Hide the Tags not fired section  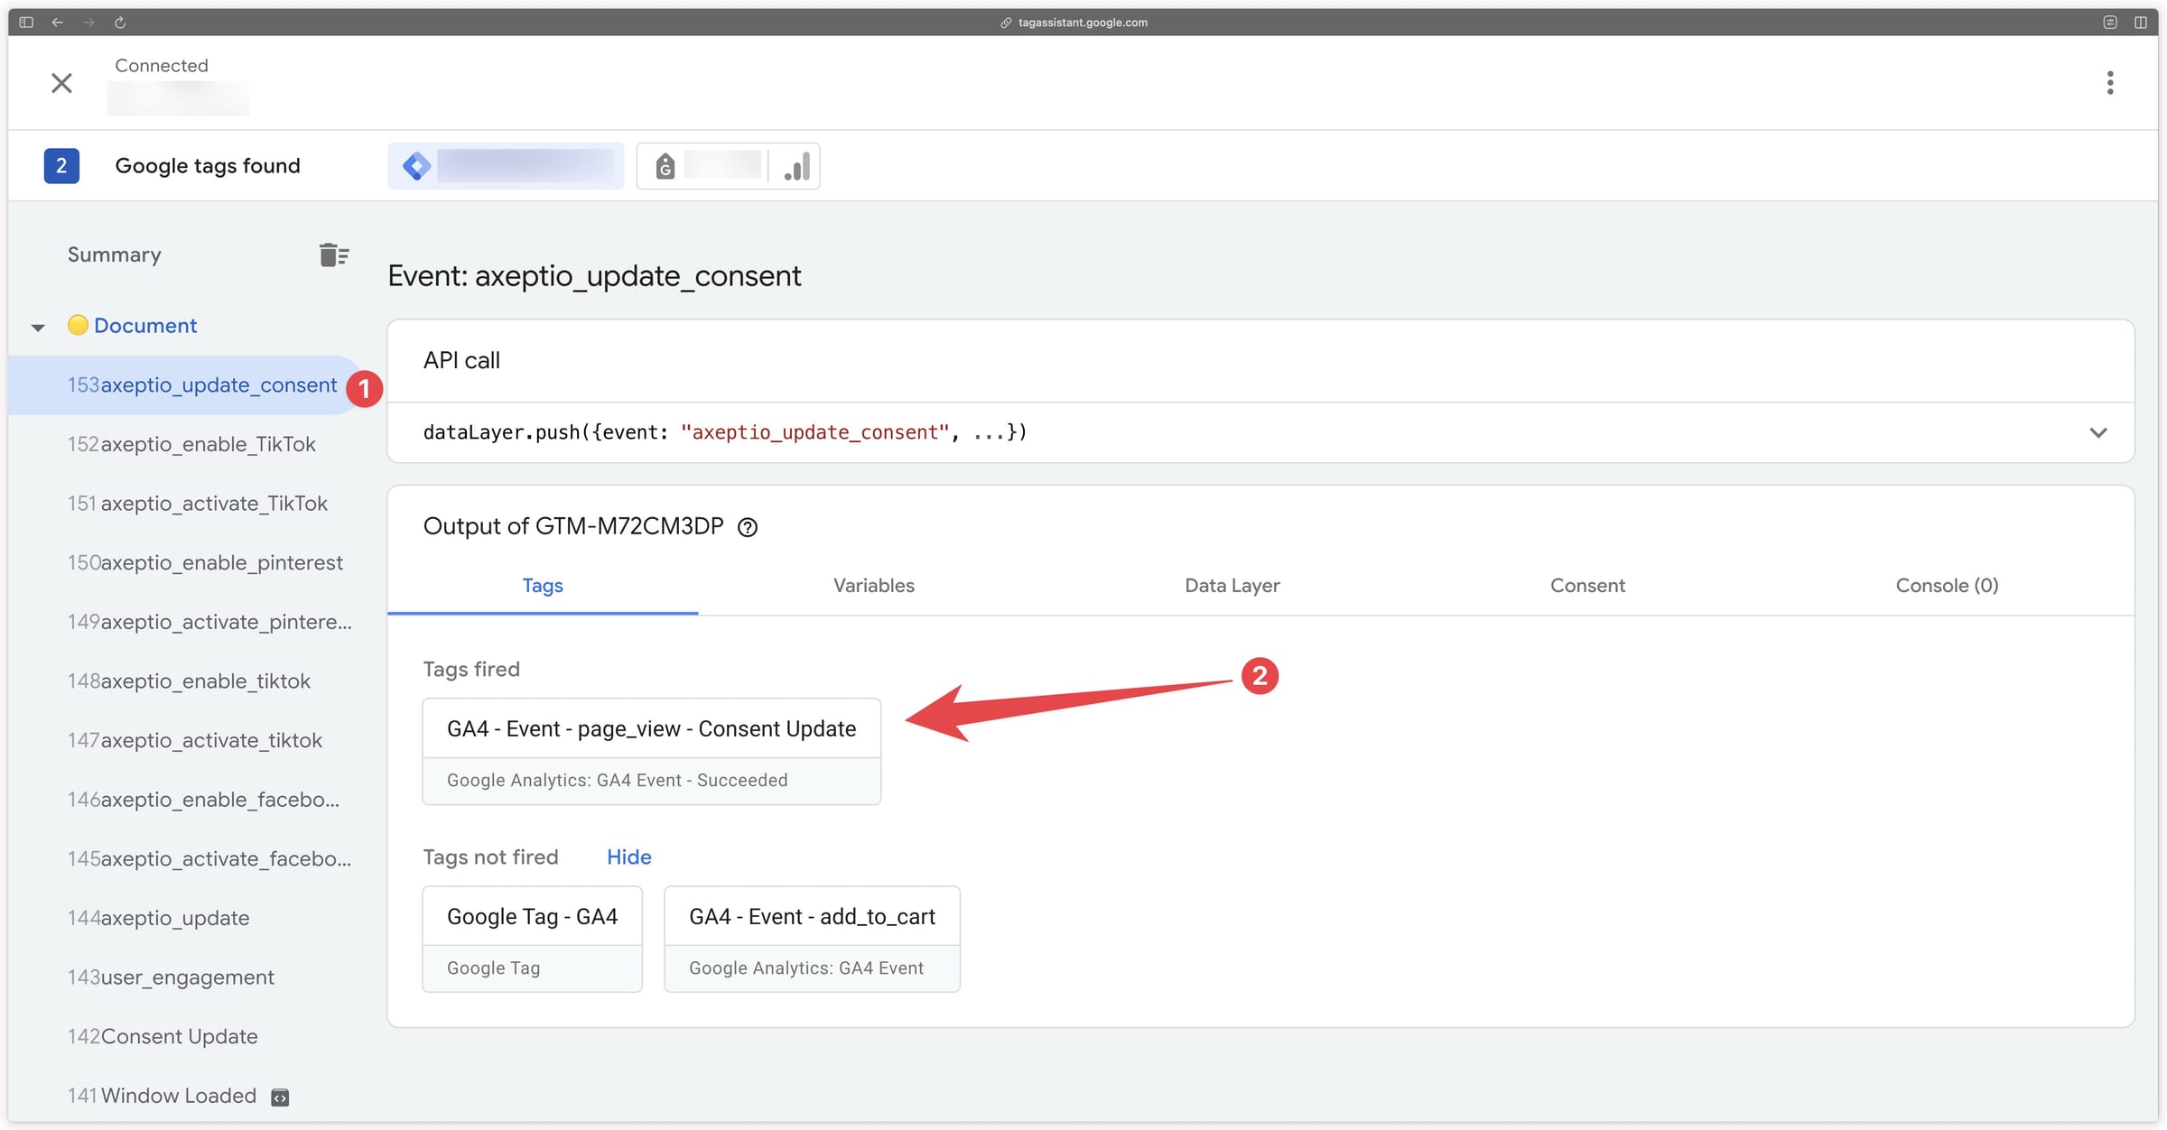pos(628,857)
